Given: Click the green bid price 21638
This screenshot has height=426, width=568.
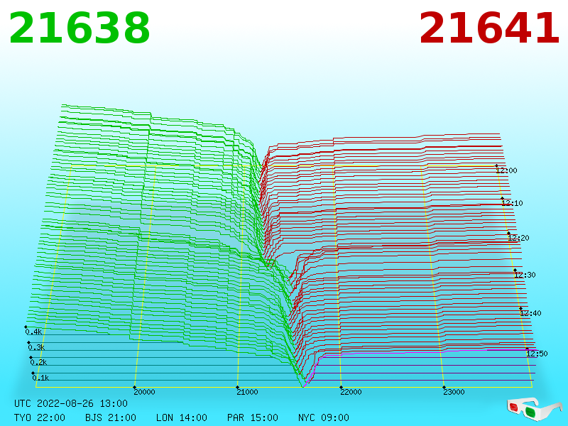Looking at the screenshot, I should 80,28.
